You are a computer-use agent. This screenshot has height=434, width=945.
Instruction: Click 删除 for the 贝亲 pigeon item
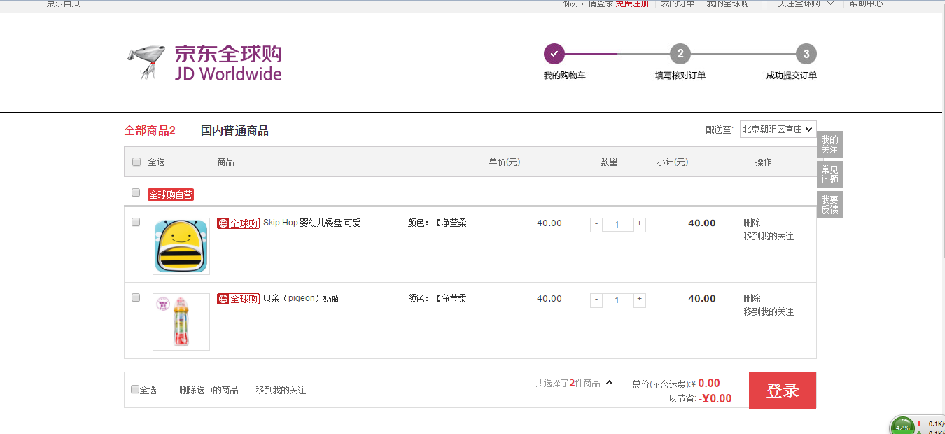coord(752,299)
